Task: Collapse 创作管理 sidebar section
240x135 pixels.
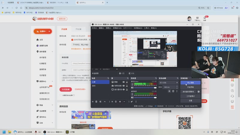Action: click(x=52, y=52)
